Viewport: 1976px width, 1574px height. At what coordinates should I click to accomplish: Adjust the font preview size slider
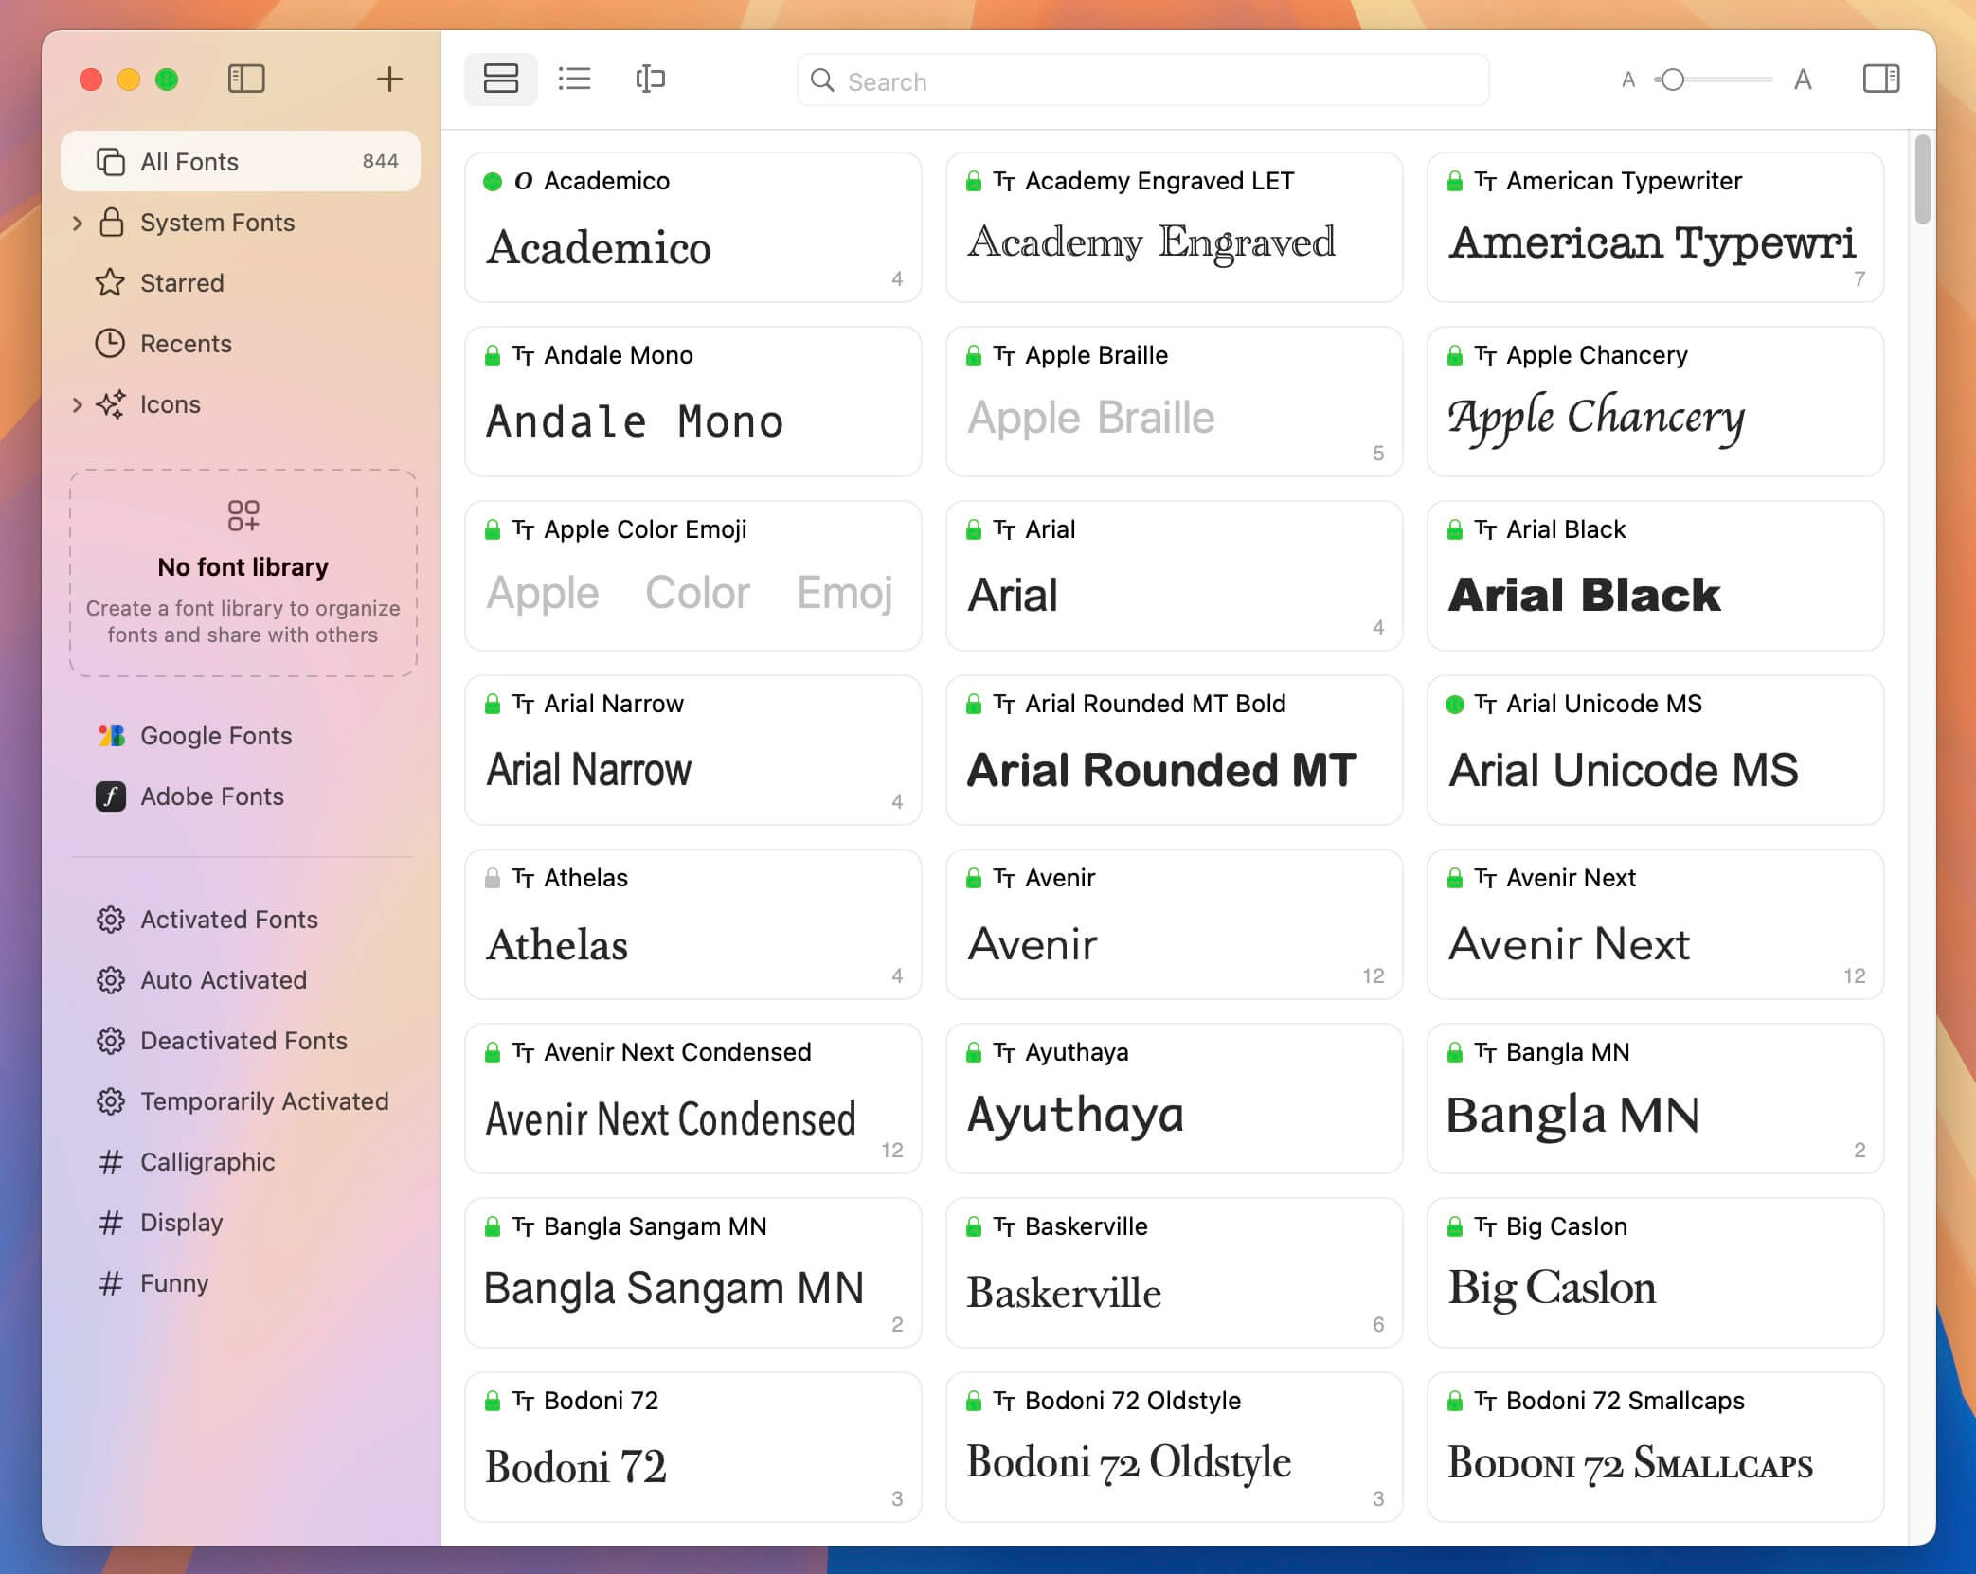(x=1671, y=81)
